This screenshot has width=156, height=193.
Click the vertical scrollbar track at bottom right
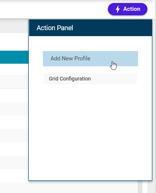140,187
